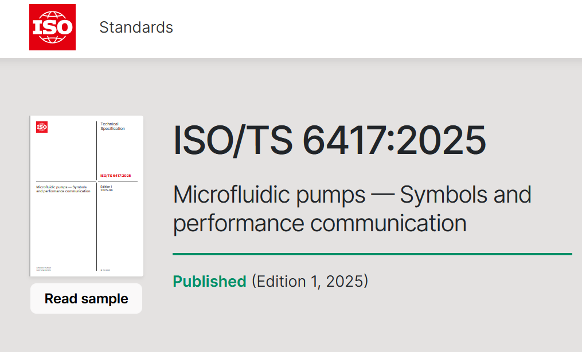The image size is (582, 352).
Task: Open the Standards navigation link
Action: coord(136,27)
